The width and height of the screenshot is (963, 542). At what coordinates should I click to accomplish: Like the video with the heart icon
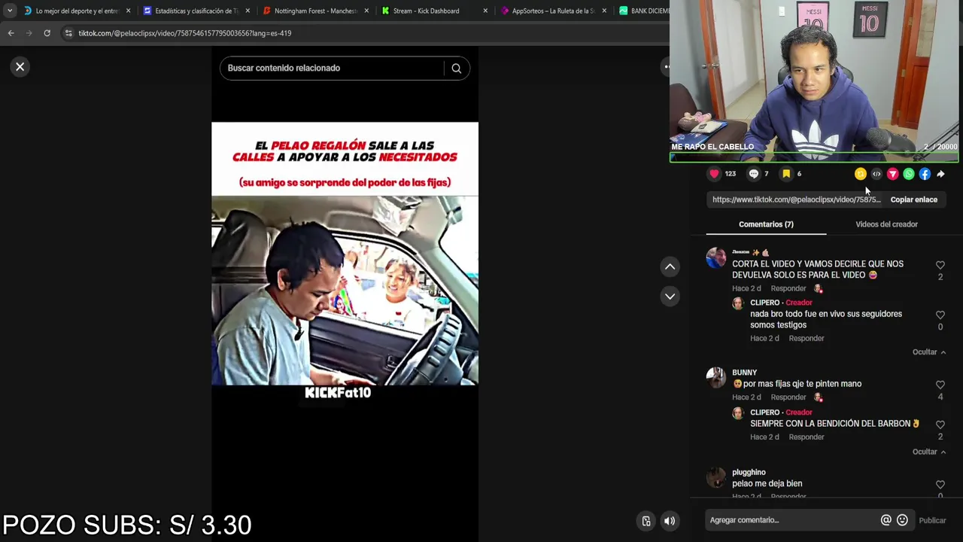[714, 174]
